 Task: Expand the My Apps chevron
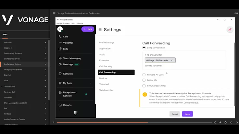(x=90, y=83)
